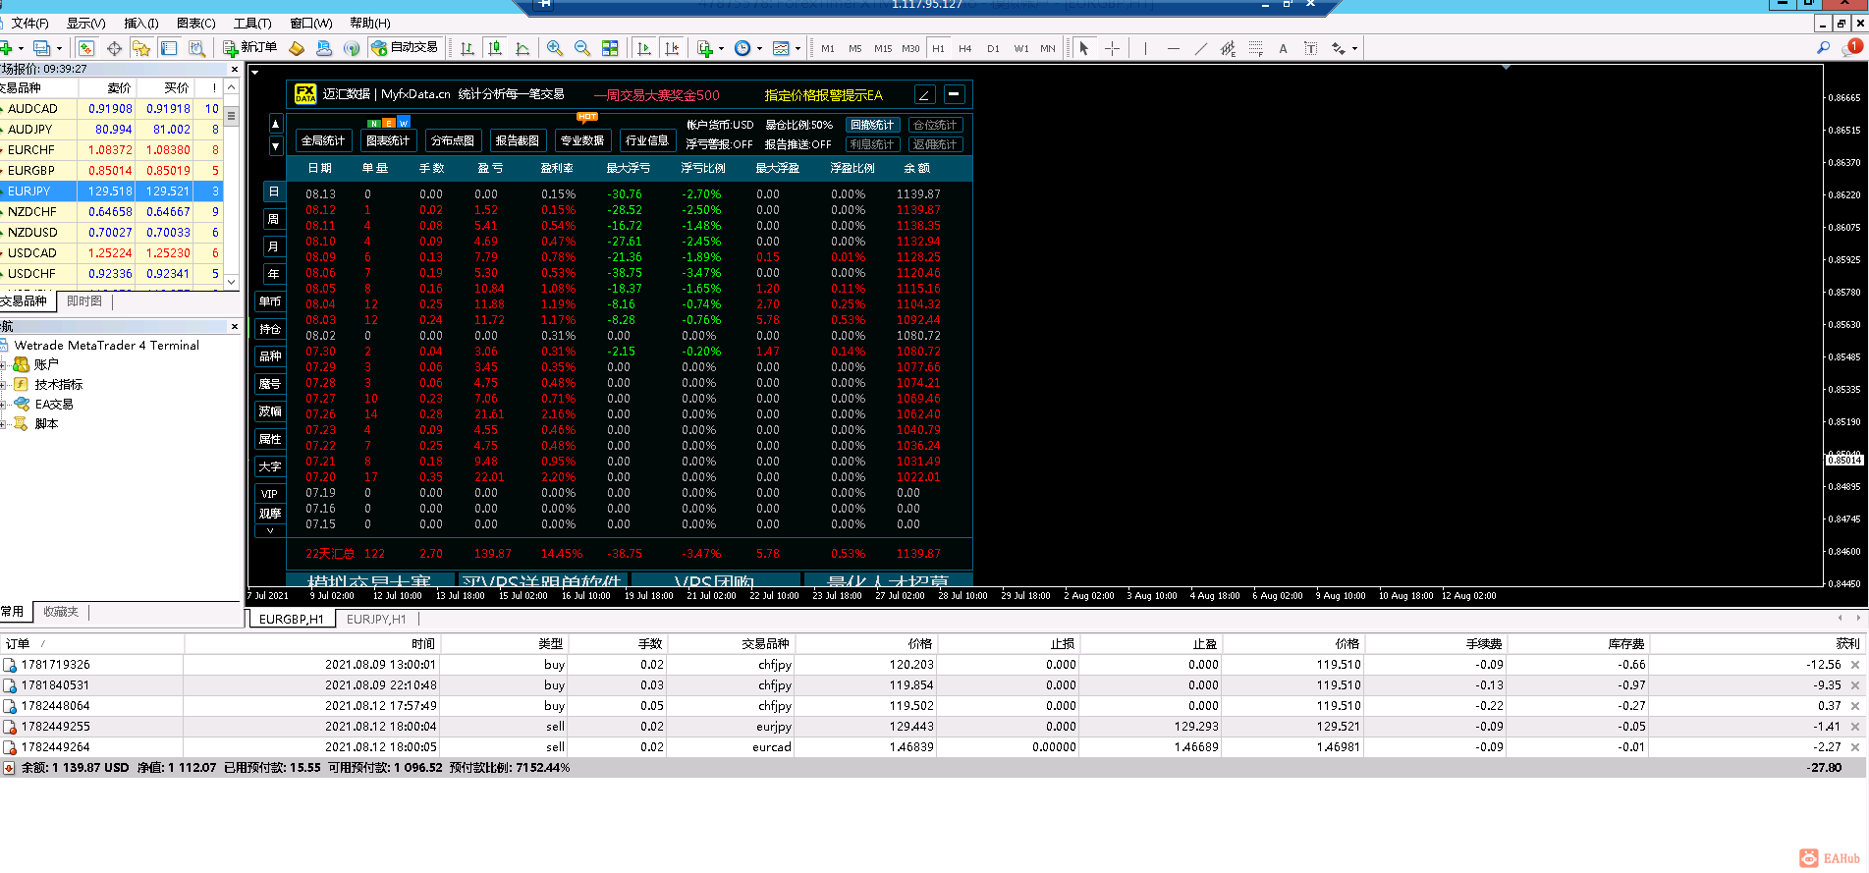The width and height of the screenshot is (1869, 873).
Task: Open the 插入(I) menu
Action: [141, 23]
